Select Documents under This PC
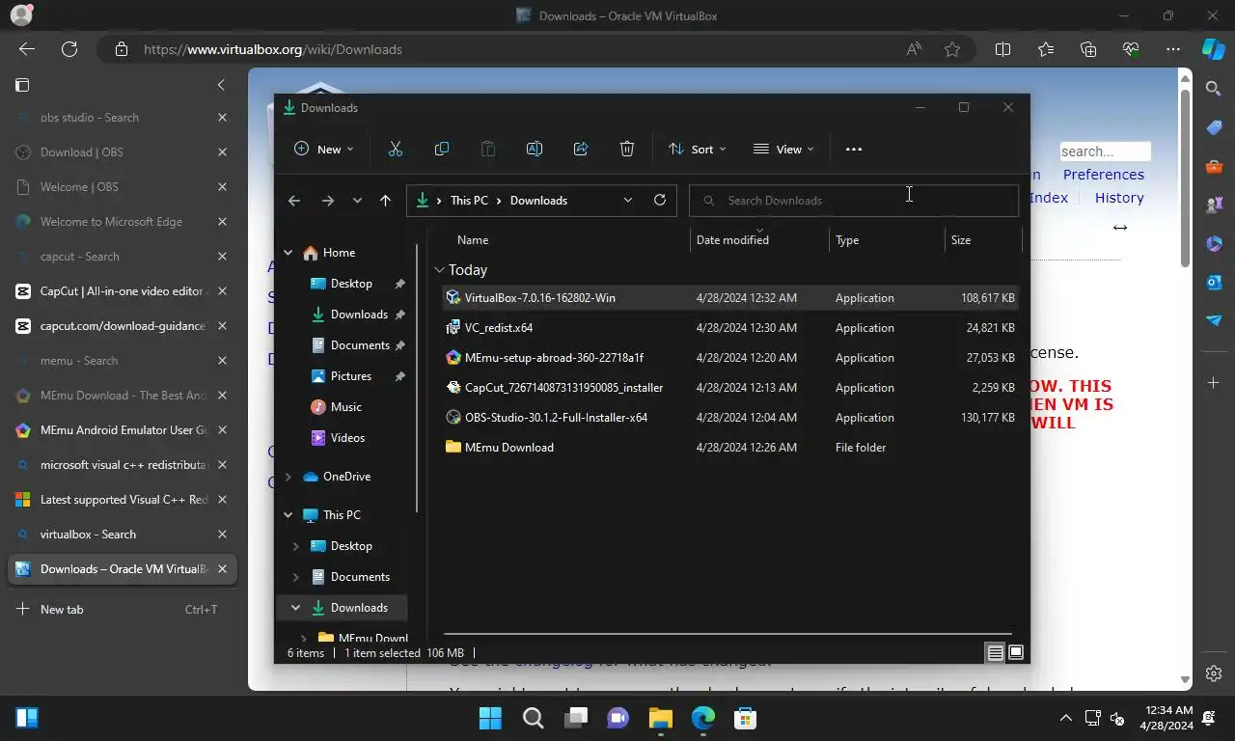 pos(360,577)
